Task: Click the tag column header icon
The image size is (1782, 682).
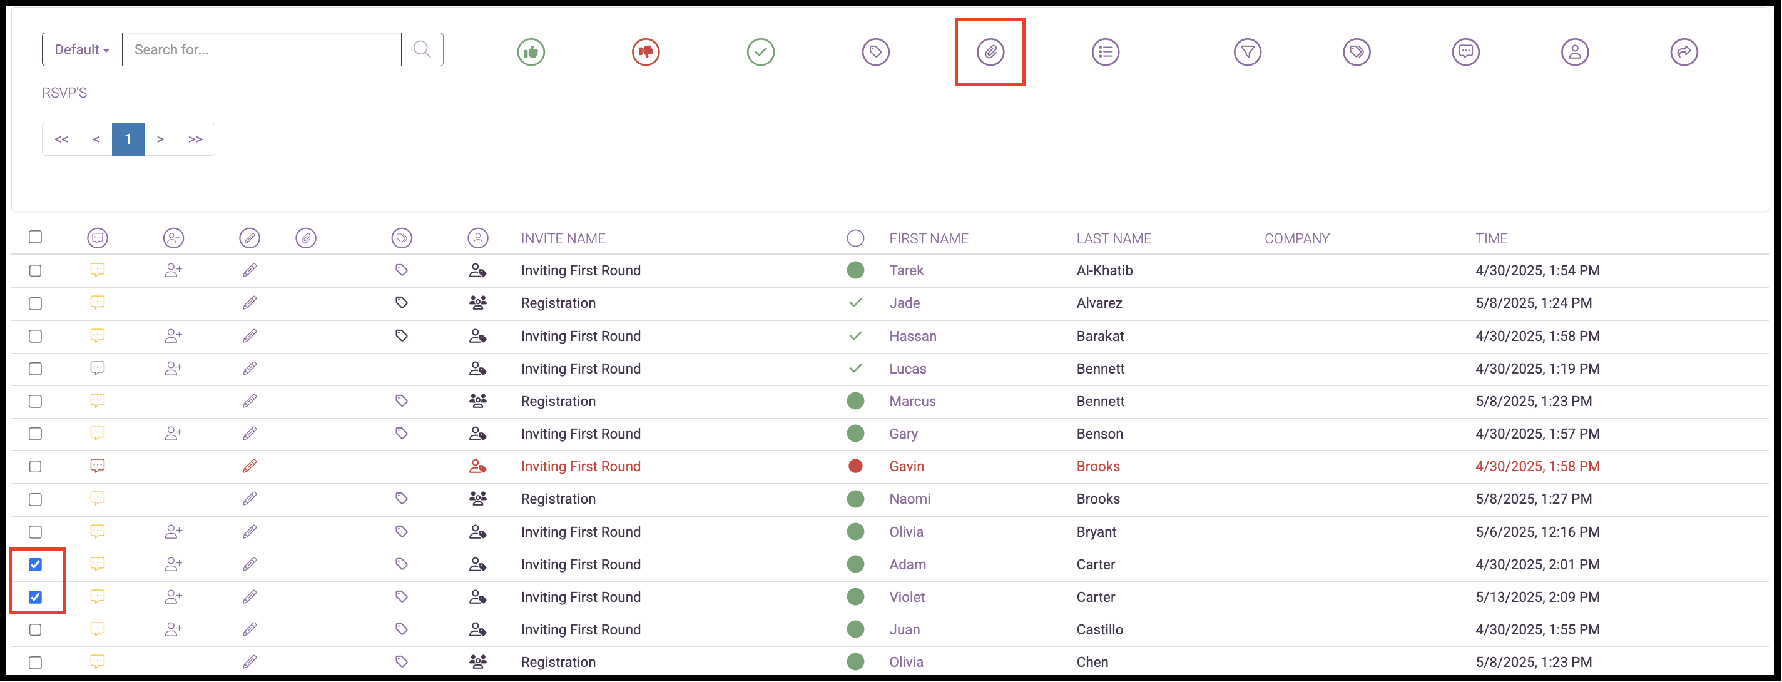Action: point(401,238)
